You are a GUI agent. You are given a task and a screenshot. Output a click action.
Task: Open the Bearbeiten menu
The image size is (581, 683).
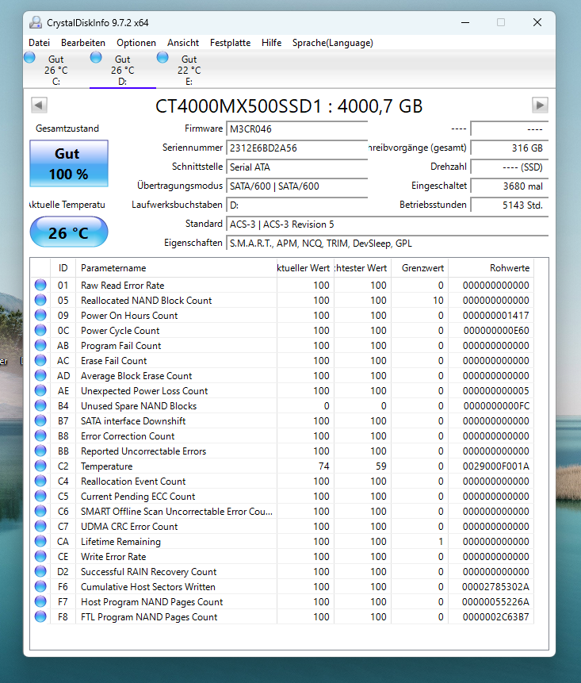(83, 43)
